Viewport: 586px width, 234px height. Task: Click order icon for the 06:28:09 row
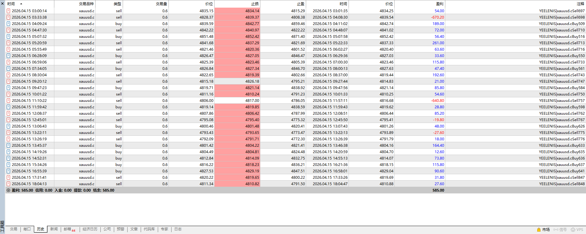(x=9, y=56)
